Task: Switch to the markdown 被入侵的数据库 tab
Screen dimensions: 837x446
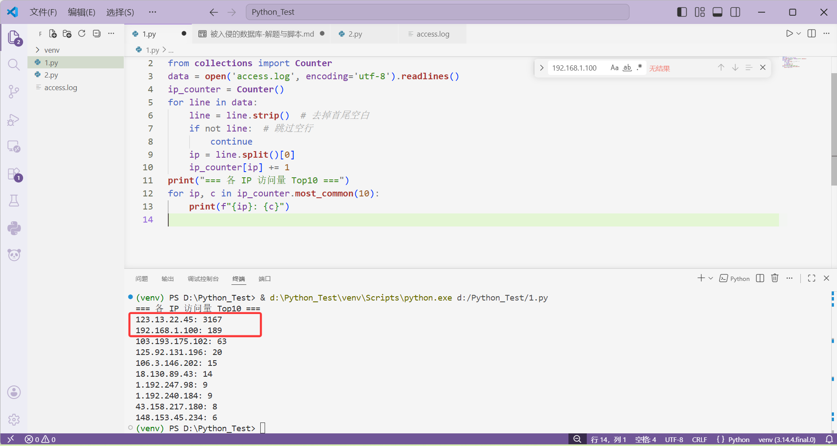Action: click(x=262, y=34)
